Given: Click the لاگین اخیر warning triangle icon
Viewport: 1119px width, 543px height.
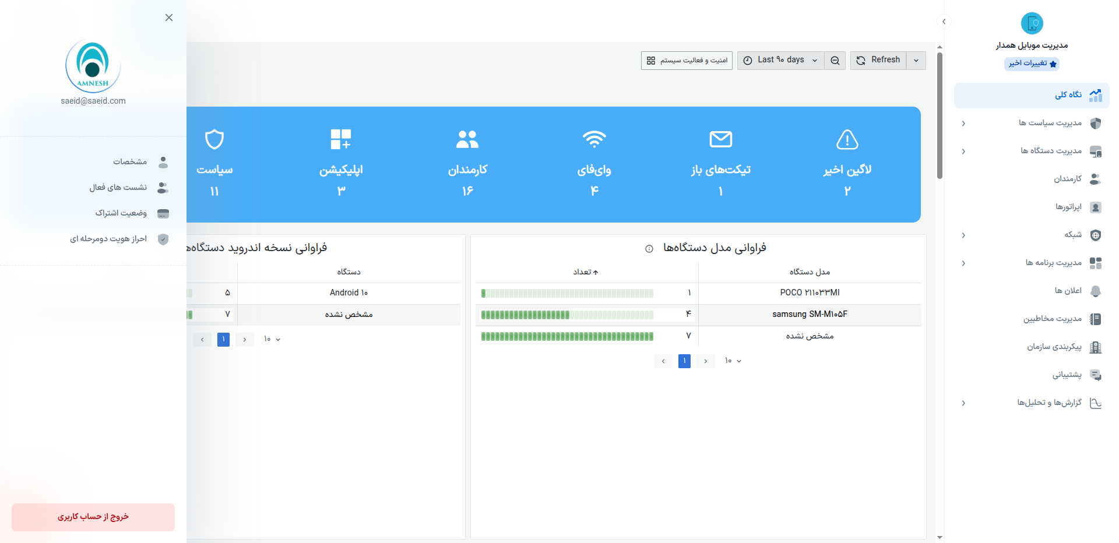Looking at the screenshot, I should click(847, 139).
